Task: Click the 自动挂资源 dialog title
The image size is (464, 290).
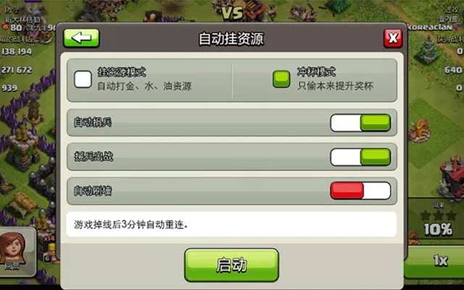Action: (x=231, y=39)
